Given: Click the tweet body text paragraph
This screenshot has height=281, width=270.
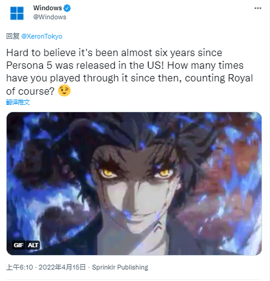Looking at the screenshot, I should [129, 72].
